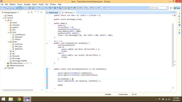Close the *Game.java editor tab

pyautogui.click(x=75, y=12)
